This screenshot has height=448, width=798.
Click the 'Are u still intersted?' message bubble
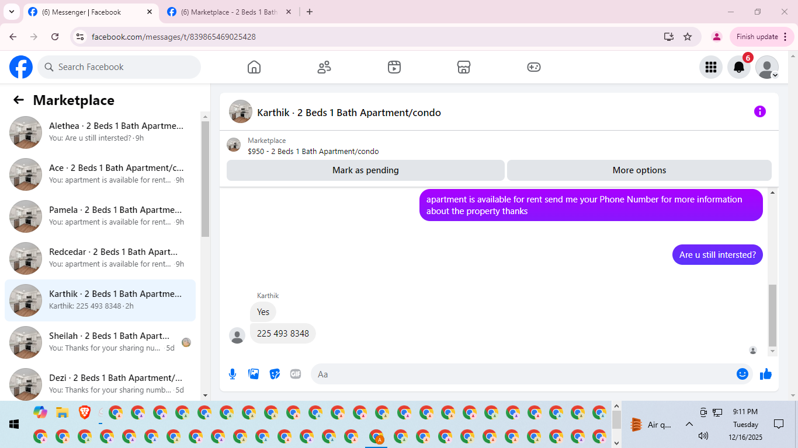(x=717, y=254)
